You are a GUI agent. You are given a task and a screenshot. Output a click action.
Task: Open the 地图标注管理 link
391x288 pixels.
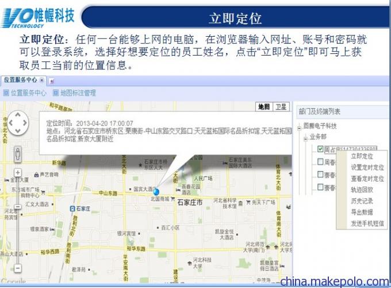pyautogui.click(x=75, y=93)
